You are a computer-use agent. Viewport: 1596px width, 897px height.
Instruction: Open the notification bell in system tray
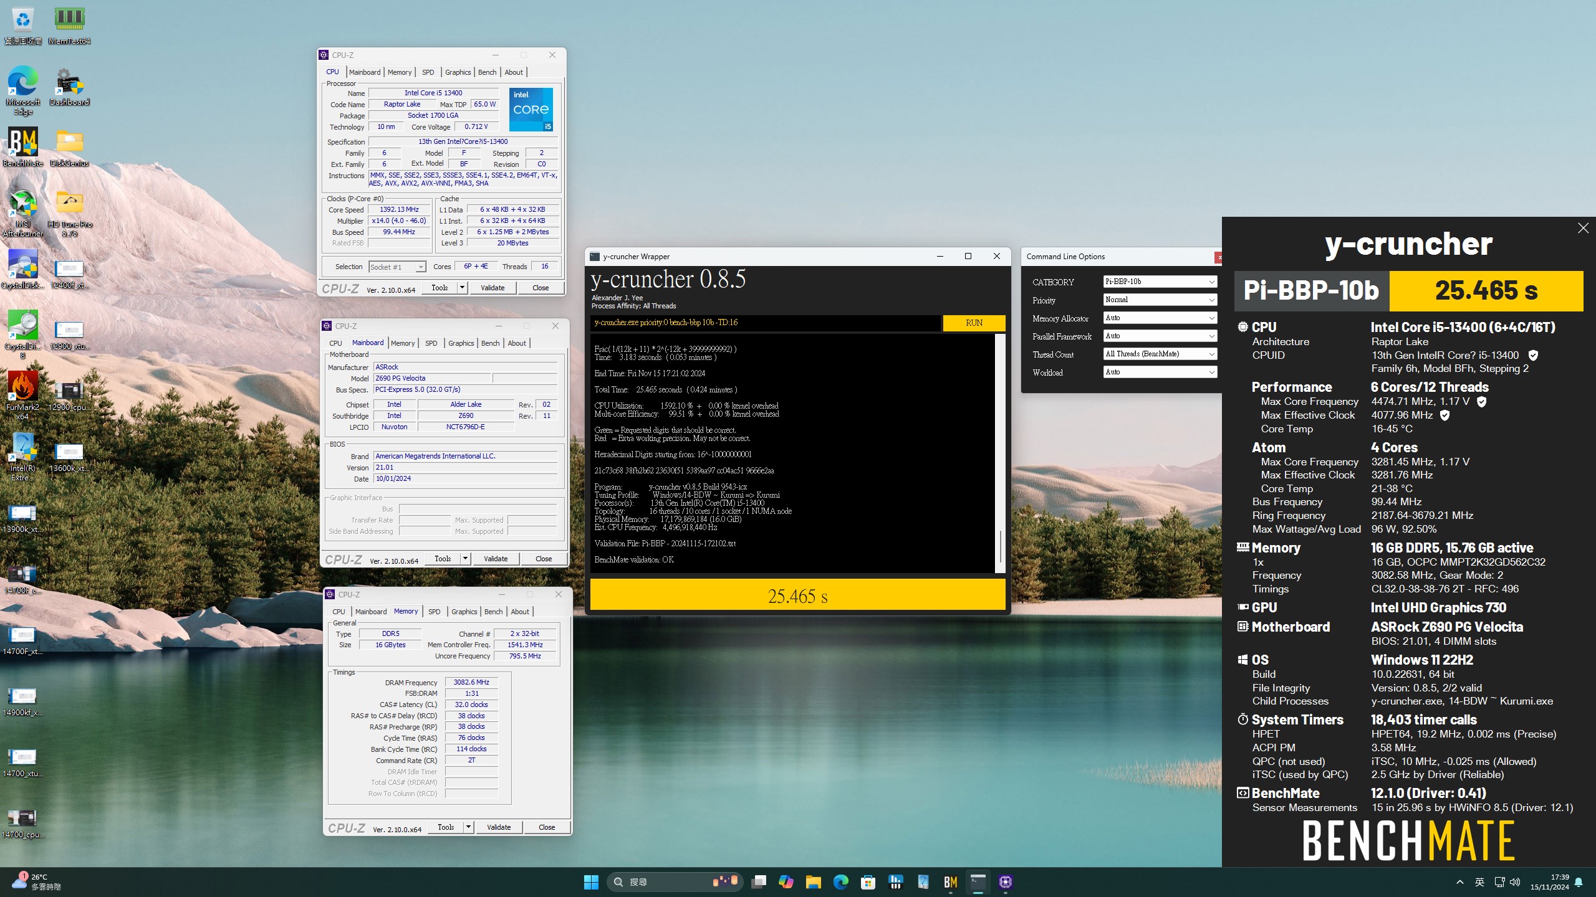coord(1579,882)
